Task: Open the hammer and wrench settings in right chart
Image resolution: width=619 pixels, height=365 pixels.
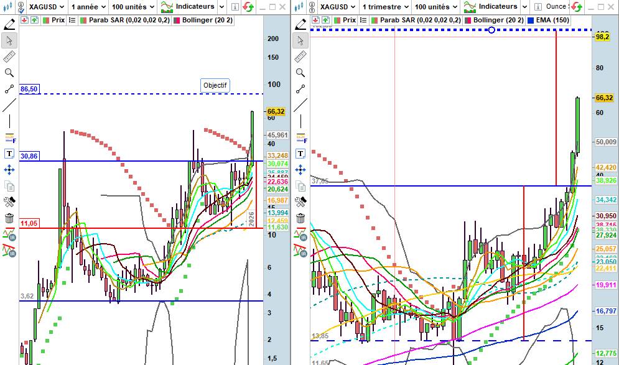Action: tap(300, 202)
